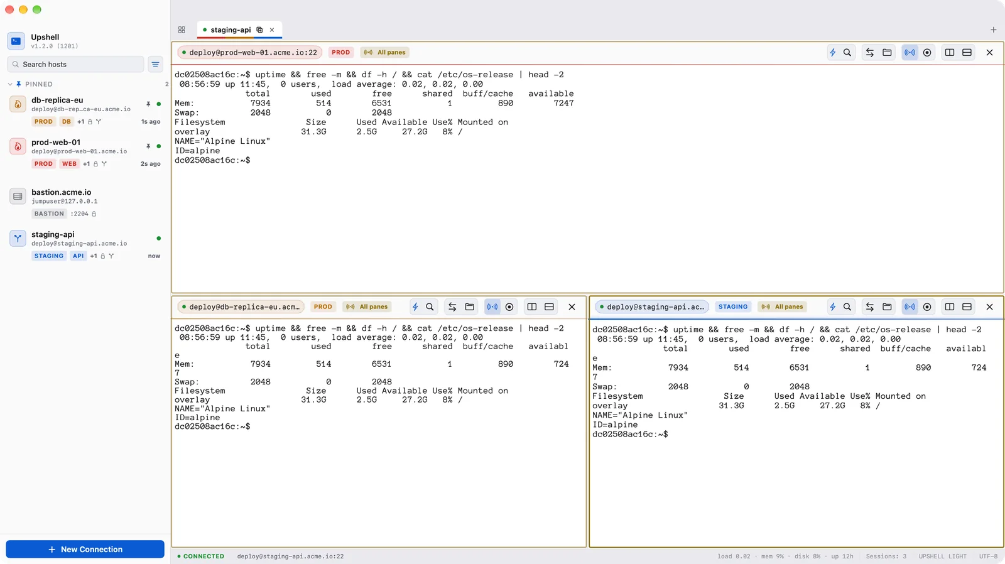
Task: Switch to the staging-api tab
Action: point(230,30)
